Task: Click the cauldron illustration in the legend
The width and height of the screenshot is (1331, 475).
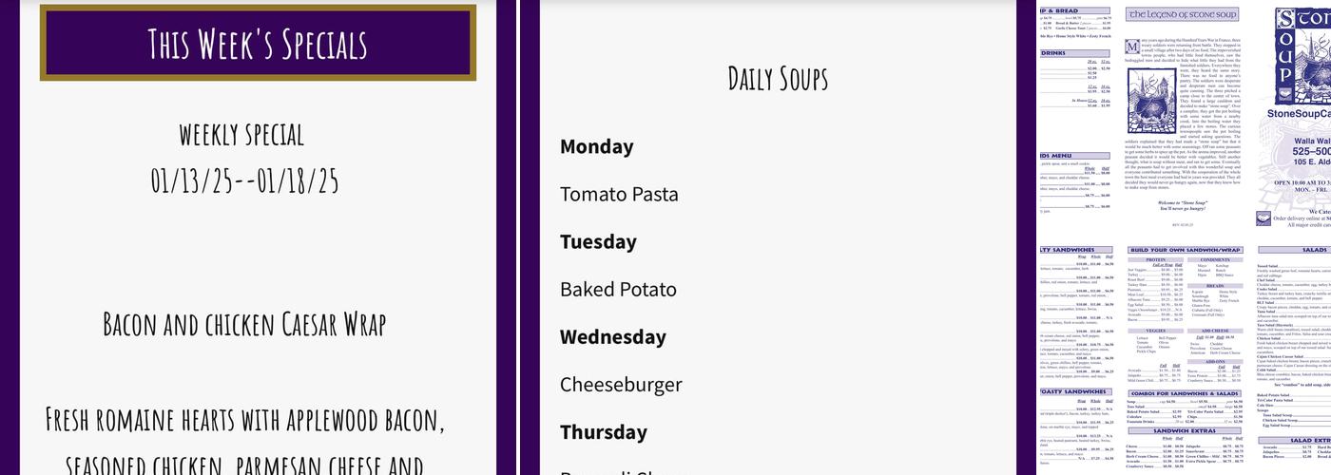Action: coord(1152,102)
